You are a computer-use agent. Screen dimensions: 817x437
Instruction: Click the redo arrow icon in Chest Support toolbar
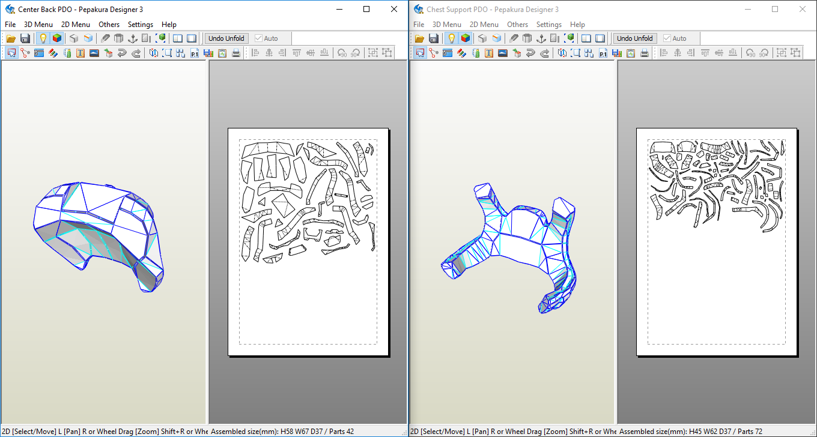point(545,53)
